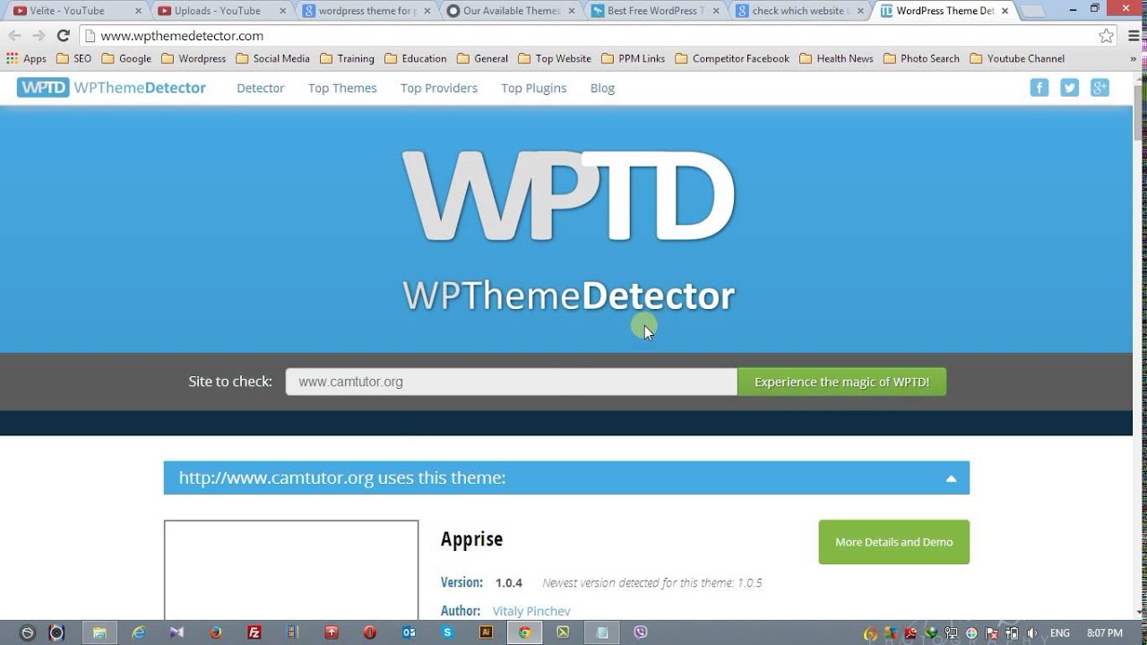Open File Explorer from the taskbar
This screenshot has width=1147, height=645.
[99, 632]
